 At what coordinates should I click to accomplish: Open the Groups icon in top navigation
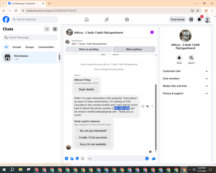pos(127,19)
